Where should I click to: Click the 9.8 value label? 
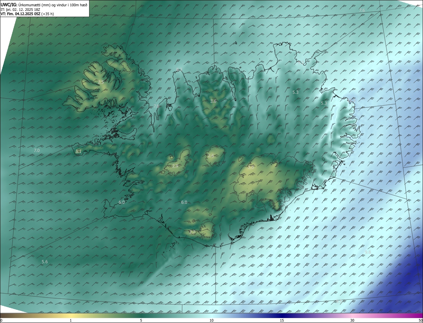(368, 252)
